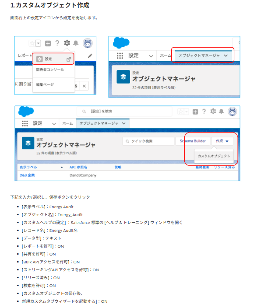Screen dimensions: 268x308
Task: Click bell icon in header with [設定]を検索
Action: (222, 112)
